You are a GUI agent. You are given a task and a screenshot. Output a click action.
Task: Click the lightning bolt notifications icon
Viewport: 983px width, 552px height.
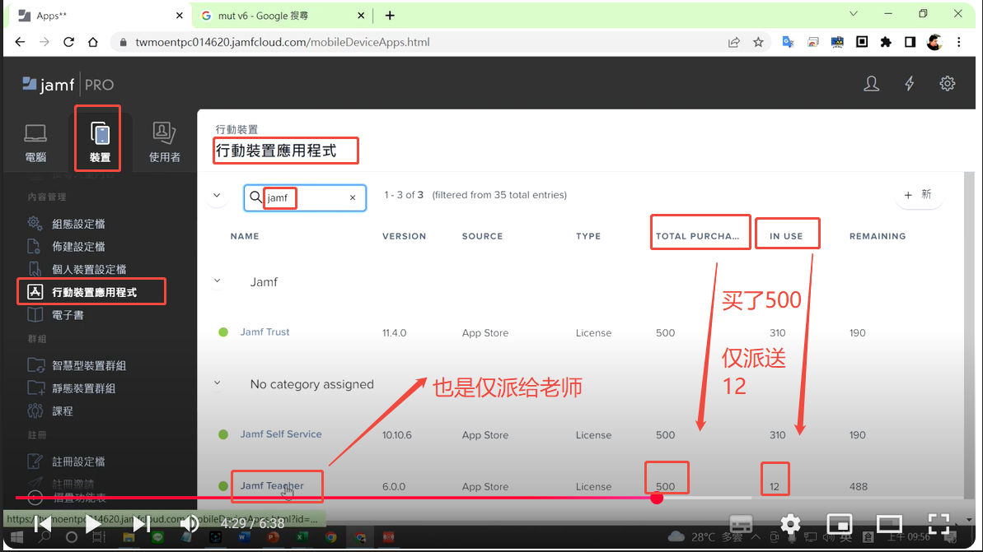[910, 84]
